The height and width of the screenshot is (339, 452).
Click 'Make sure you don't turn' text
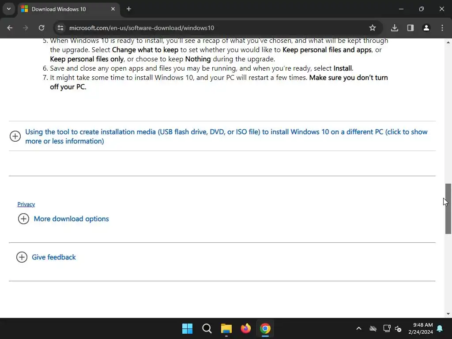[349, 78]
